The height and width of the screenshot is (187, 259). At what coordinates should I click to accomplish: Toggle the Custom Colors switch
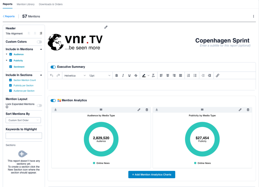point(39,42)
